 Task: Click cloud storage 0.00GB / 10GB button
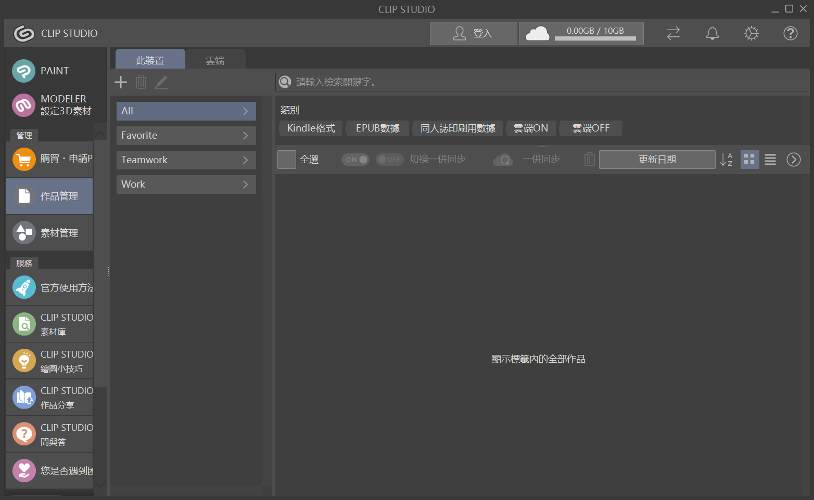(581, 33)
